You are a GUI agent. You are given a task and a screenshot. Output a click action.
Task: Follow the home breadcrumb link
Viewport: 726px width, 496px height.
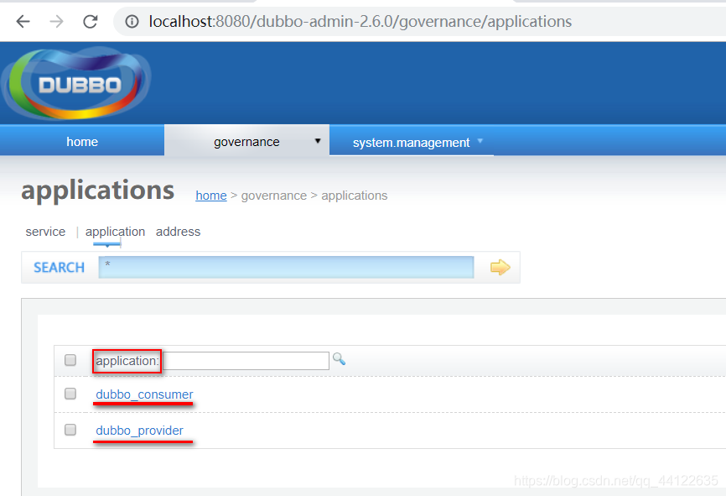pyautogui.click(x=211, y=196)
